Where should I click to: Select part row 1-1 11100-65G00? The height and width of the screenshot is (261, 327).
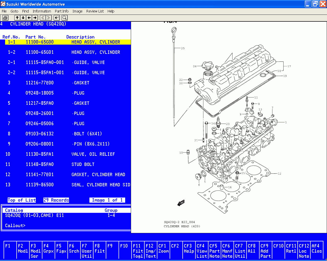click(68, 42)
